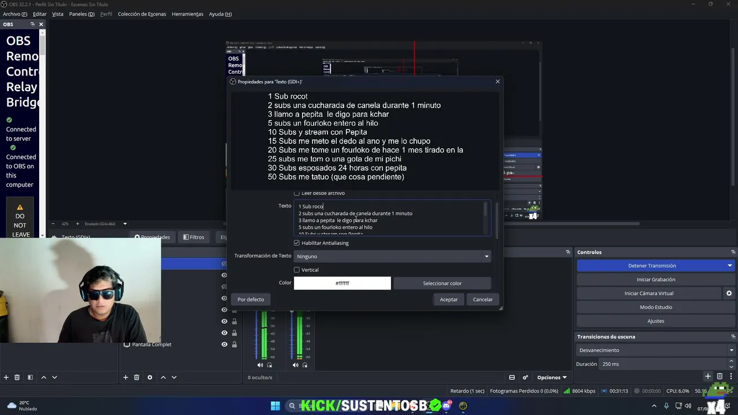The height and width of the screenshot is (415, 738).
Task: Move source up with Sources up arrow
Action: point(163,378)
